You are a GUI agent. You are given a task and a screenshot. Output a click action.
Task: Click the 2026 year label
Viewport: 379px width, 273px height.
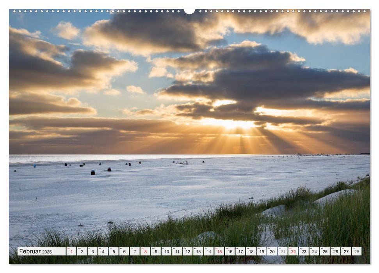pos(46,253)
